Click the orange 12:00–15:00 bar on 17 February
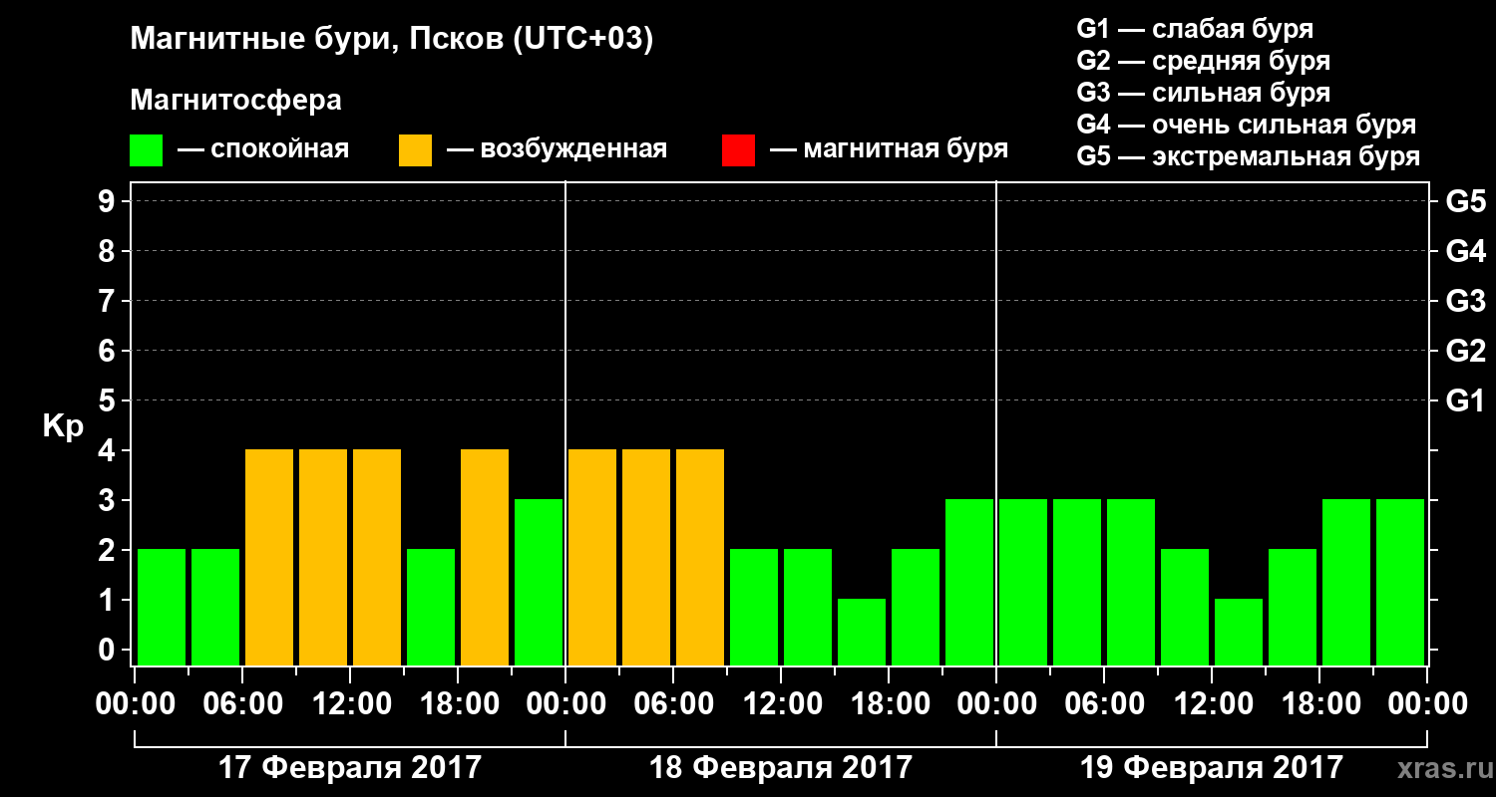Screen dimensions: 1496x797 point(377,557)
